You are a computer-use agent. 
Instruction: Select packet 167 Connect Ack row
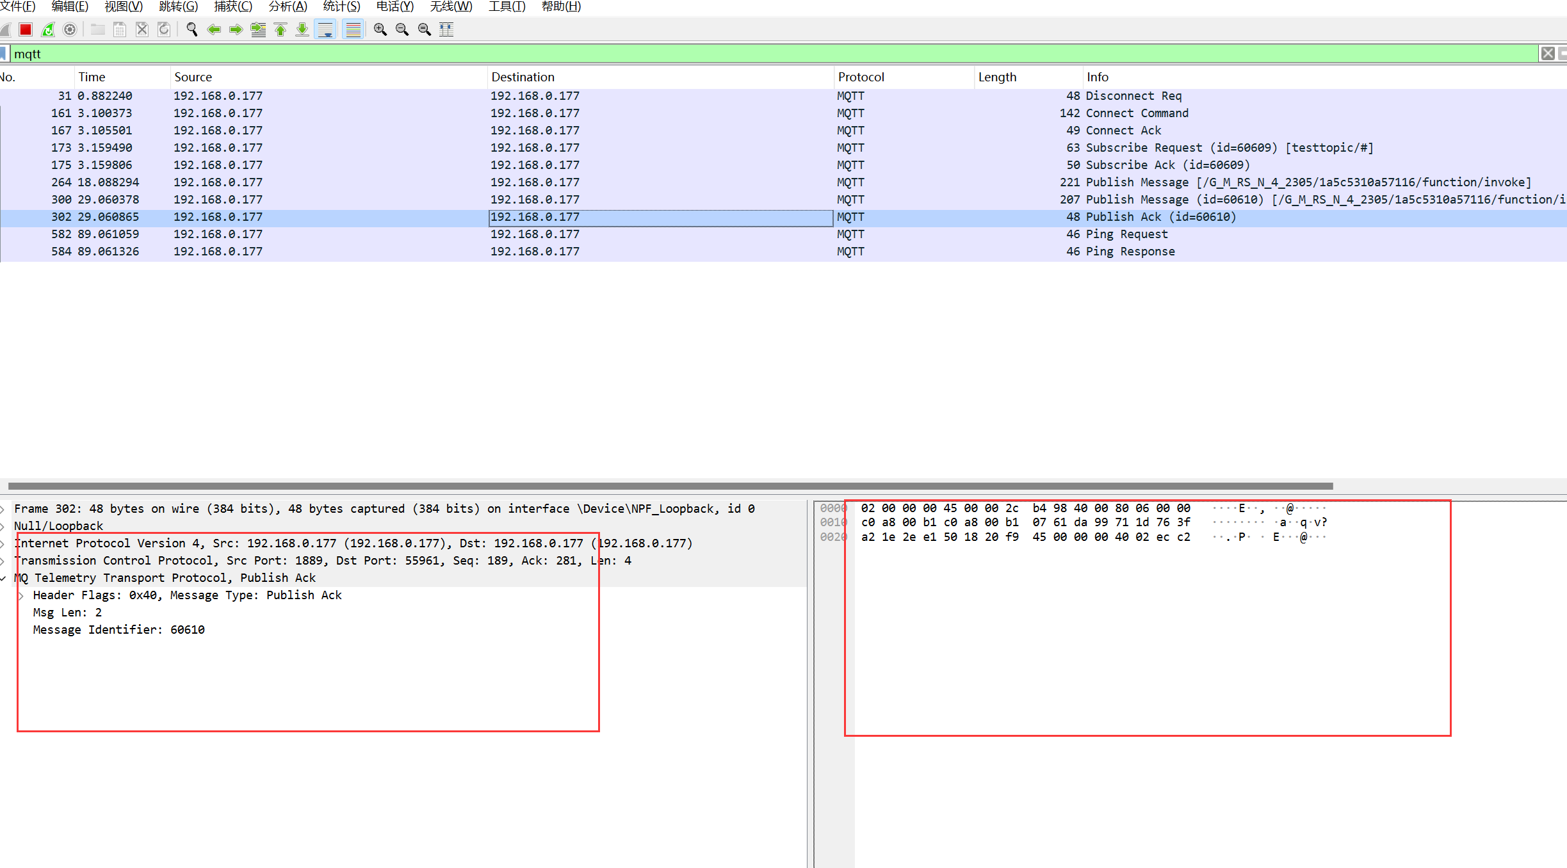(783, 131)
